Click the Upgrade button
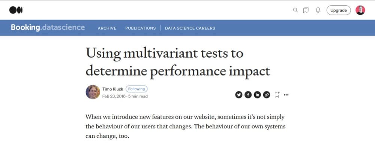 (x=339, y=10)
